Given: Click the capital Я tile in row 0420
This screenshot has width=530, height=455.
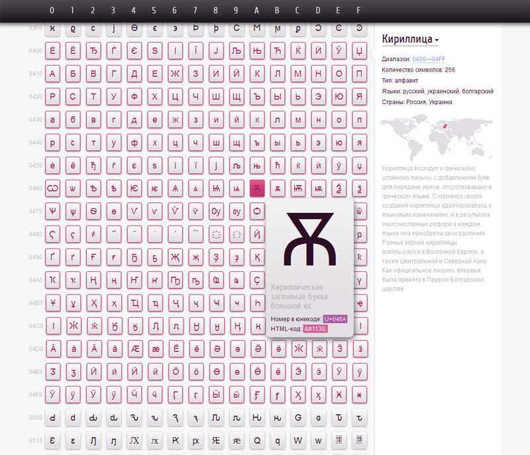Looking at the screenshot, I should point(359,97).
